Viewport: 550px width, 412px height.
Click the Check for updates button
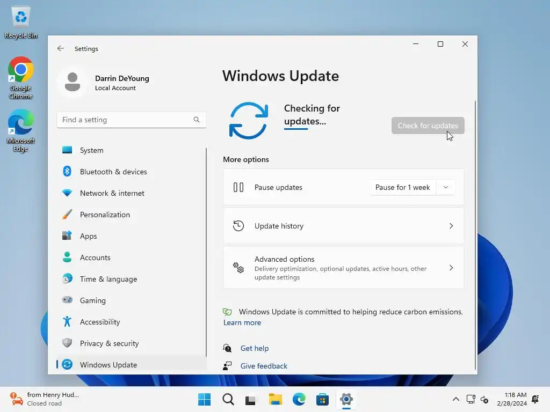(428, 126)
